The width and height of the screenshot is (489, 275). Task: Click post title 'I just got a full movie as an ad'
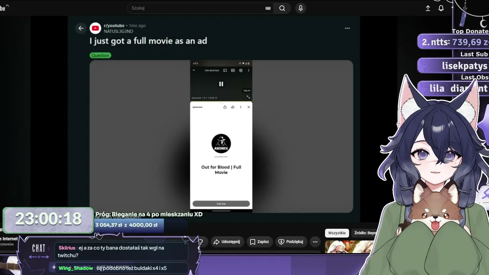tap(148, 41)
